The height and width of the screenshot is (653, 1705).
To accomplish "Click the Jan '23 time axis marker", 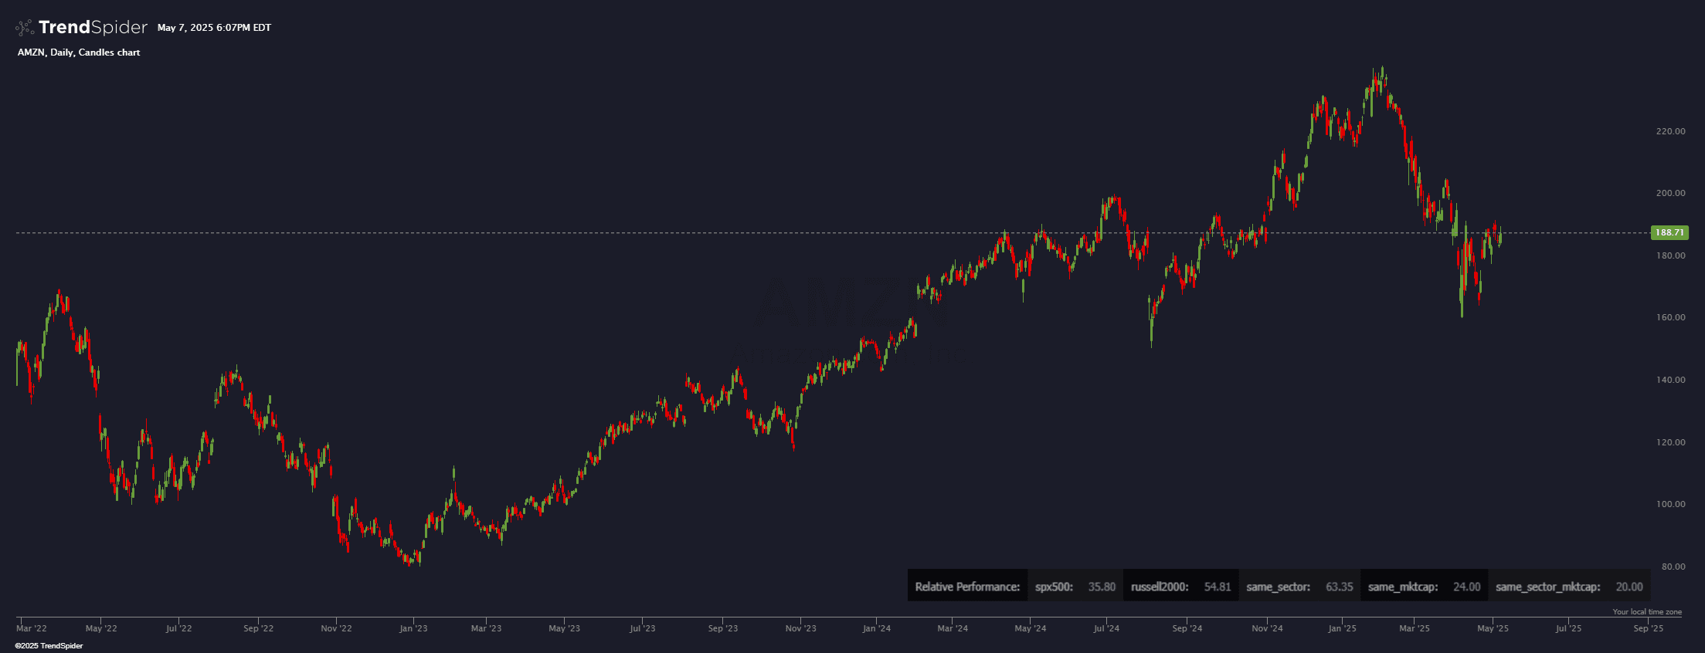I will click(413, 628).
